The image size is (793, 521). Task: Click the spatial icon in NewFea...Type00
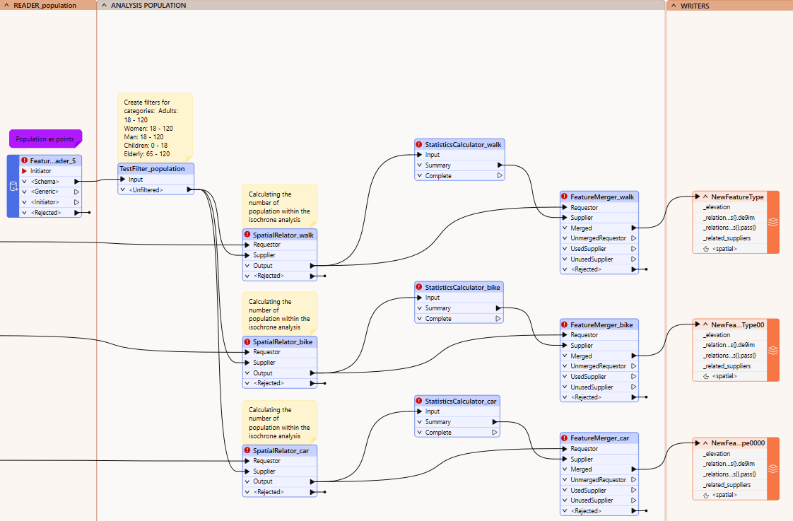pos(706,376)
